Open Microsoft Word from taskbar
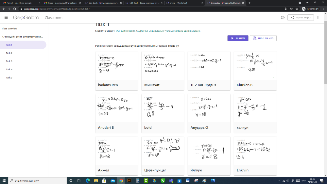Viewport: 327px width, 184px height. tap(188, 180)
